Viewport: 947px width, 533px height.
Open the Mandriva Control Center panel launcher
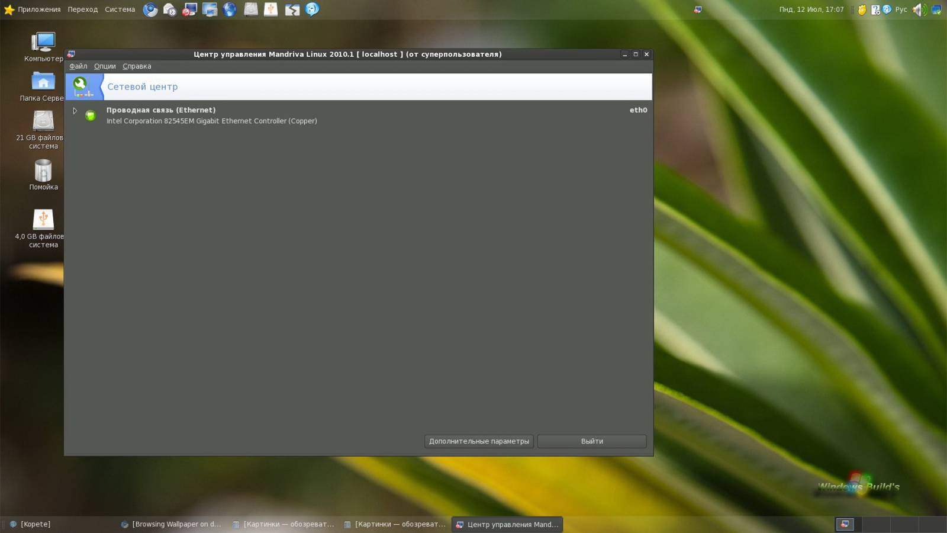190,9
